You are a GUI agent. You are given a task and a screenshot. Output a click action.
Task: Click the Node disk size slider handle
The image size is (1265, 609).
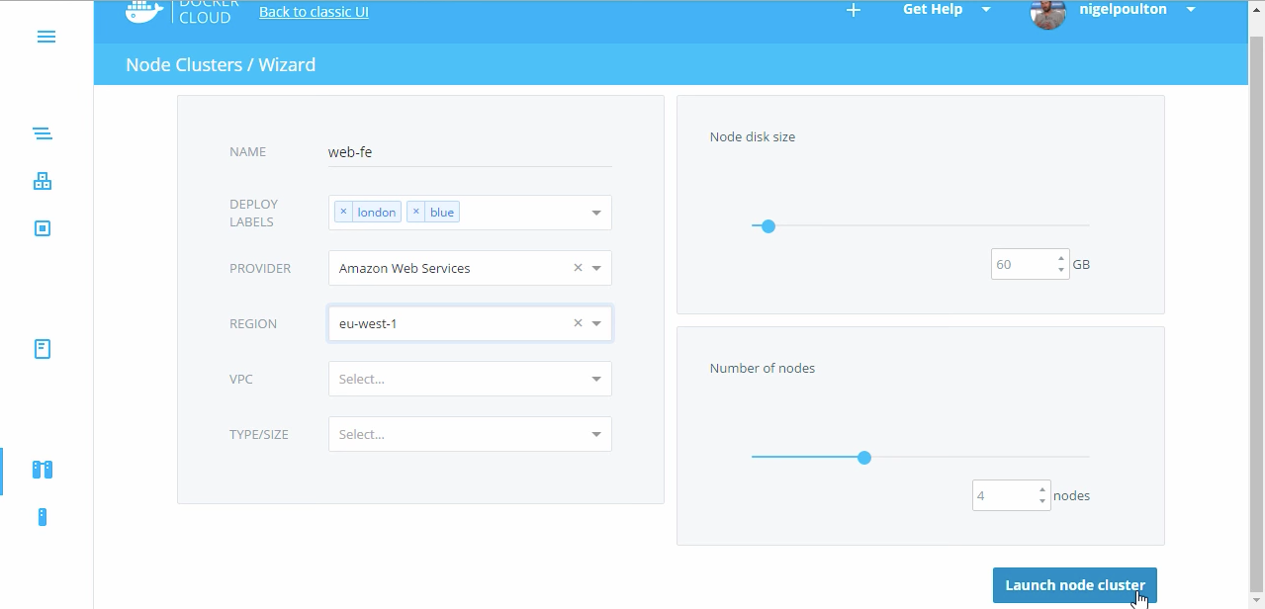coord(768,226)
